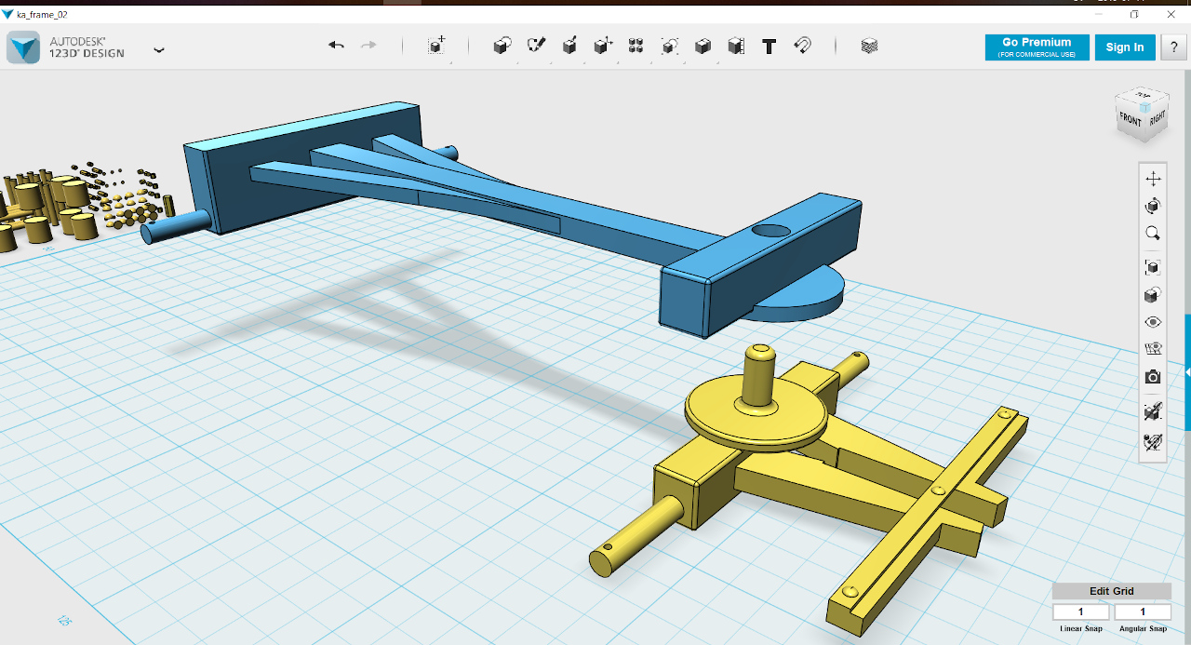This screenshot has width=1191, height=645.
Task: Open the Combine tools
Action: tap(703, 46)
